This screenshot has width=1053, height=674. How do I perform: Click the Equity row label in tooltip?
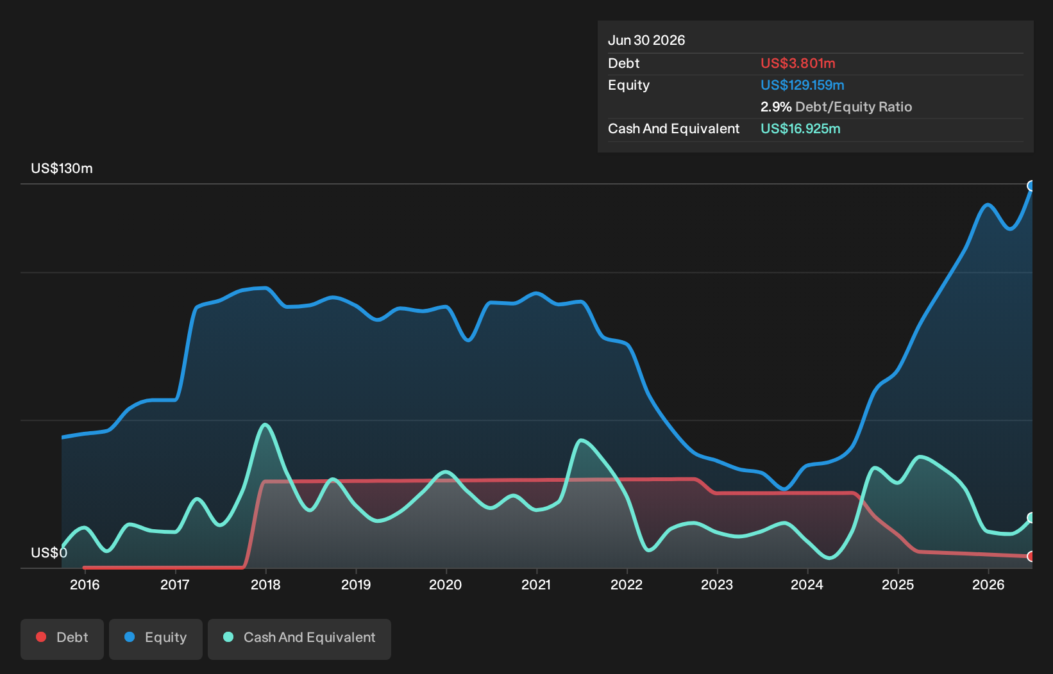(629, 85)
